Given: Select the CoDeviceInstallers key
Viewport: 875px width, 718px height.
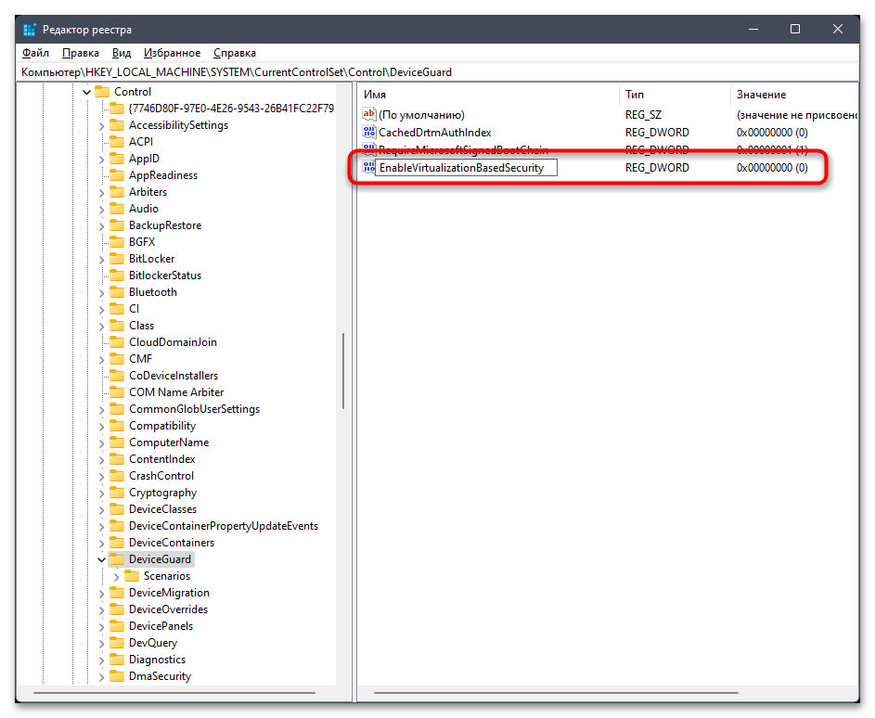Looking at the screenshot, I should point(174,376).
